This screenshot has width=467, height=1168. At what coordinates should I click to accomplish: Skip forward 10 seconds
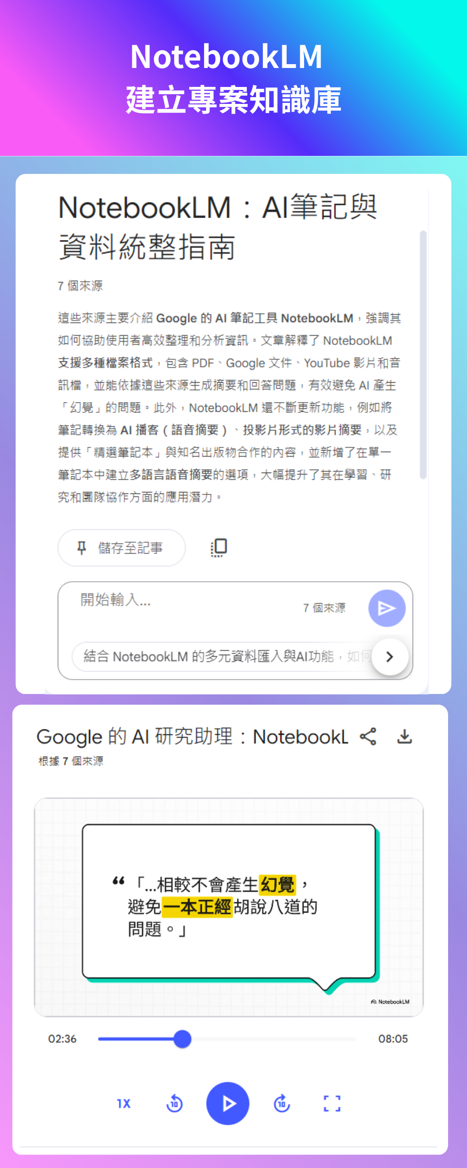282,1103
